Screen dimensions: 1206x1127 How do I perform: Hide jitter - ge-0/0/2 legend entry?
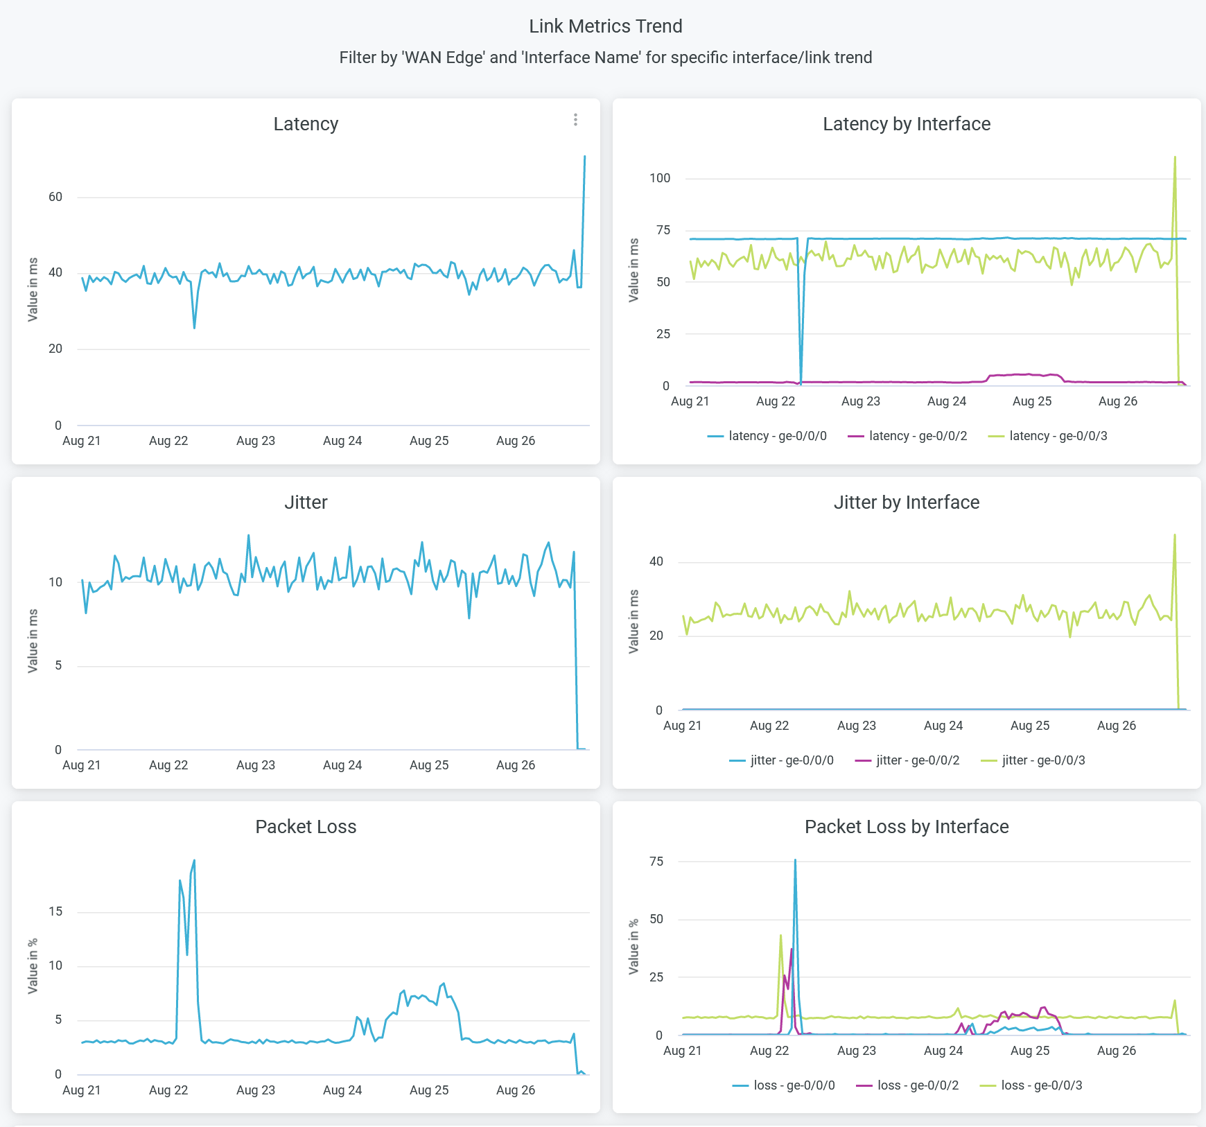tap(907, 760)
